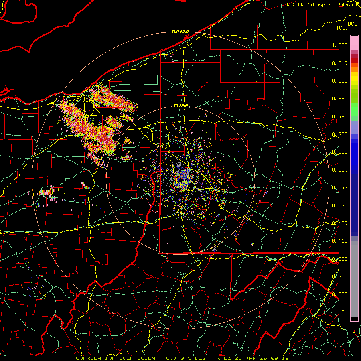
Task: Select the 0.680 scale value
Action: [340, 152]
